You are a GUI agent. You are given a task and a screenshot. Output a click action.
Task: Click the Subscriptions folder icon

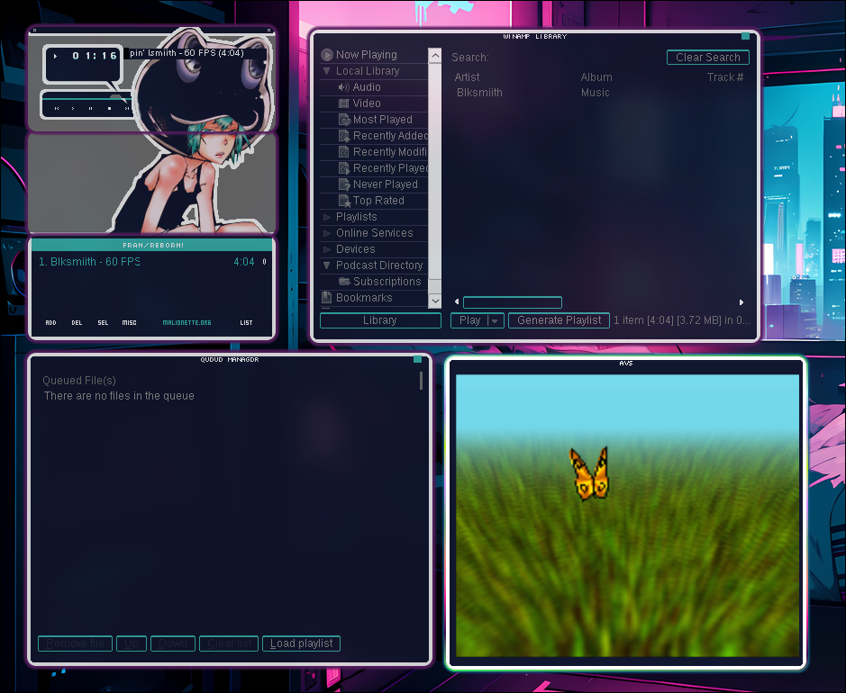(344, 282)
